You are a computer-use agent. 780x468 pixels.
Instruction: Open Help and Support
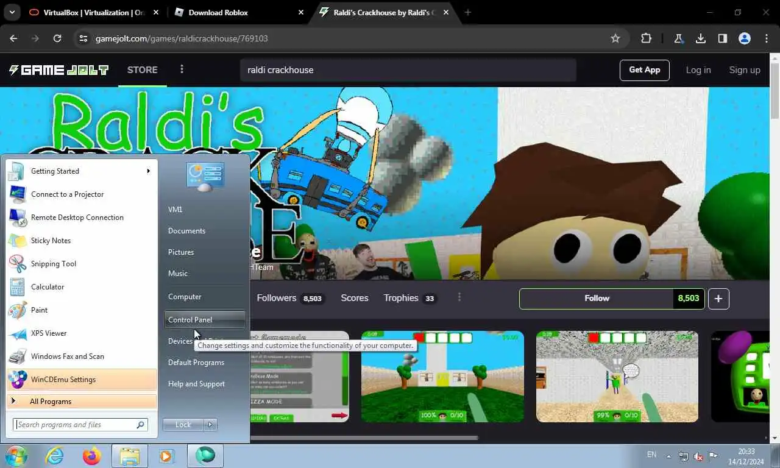(196, 384)
